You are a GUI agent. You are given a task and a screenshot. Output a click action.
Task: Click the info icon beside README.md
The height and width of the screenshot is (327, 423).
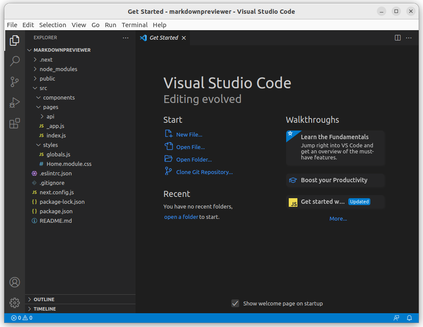click(x=34, y=221)
